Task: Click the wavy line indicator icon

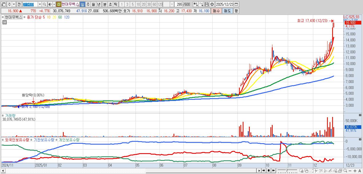Action: (321, 171)
